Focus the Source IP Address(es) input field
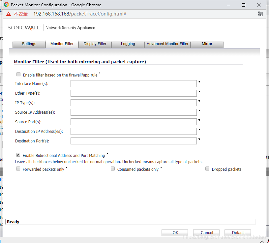Image resolution: width=269 pixels, height=243 pixels. pyautogui.click(x=134, y=112)
